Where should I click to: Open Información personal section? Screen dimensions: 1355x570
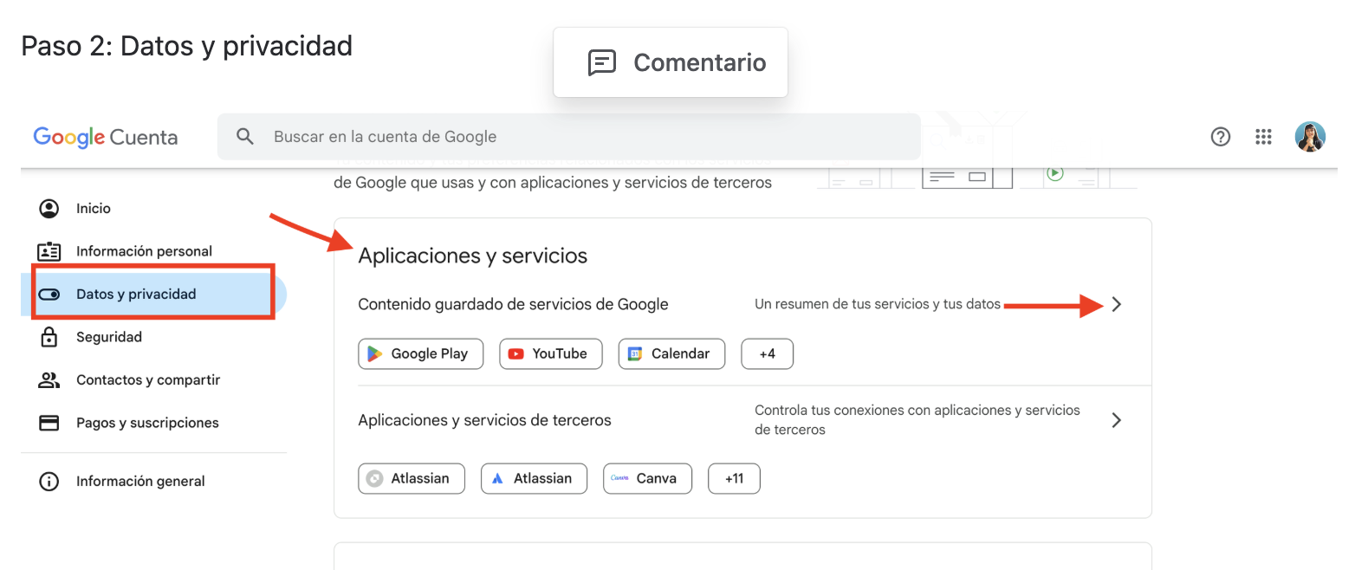coord(144,251)
